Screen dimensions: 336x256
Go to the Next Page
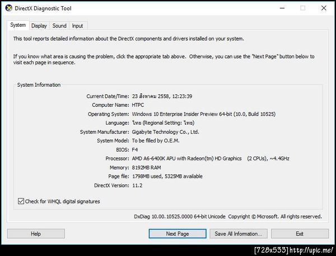[x=178, y=234]
